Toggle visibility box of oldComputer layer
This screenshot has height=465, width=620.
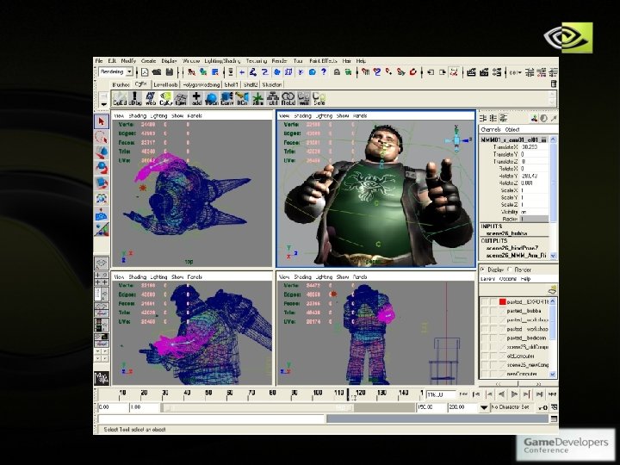[484, 356]
